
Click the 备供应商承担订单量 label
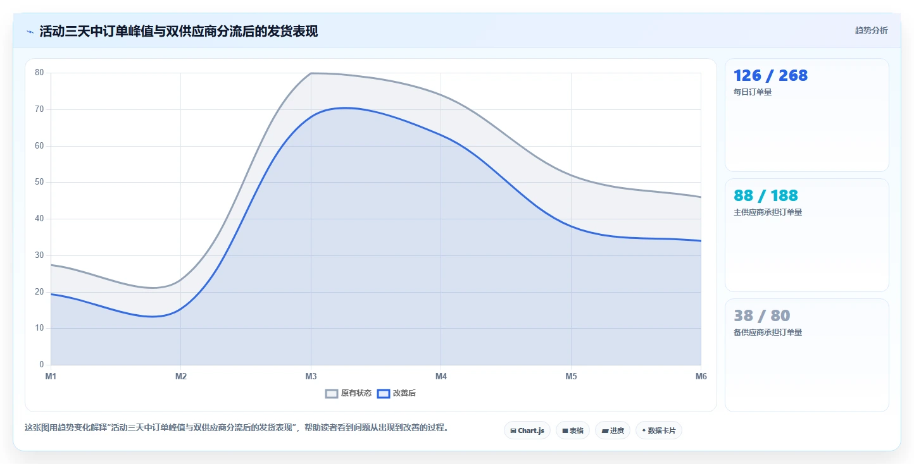coord(768,333)
